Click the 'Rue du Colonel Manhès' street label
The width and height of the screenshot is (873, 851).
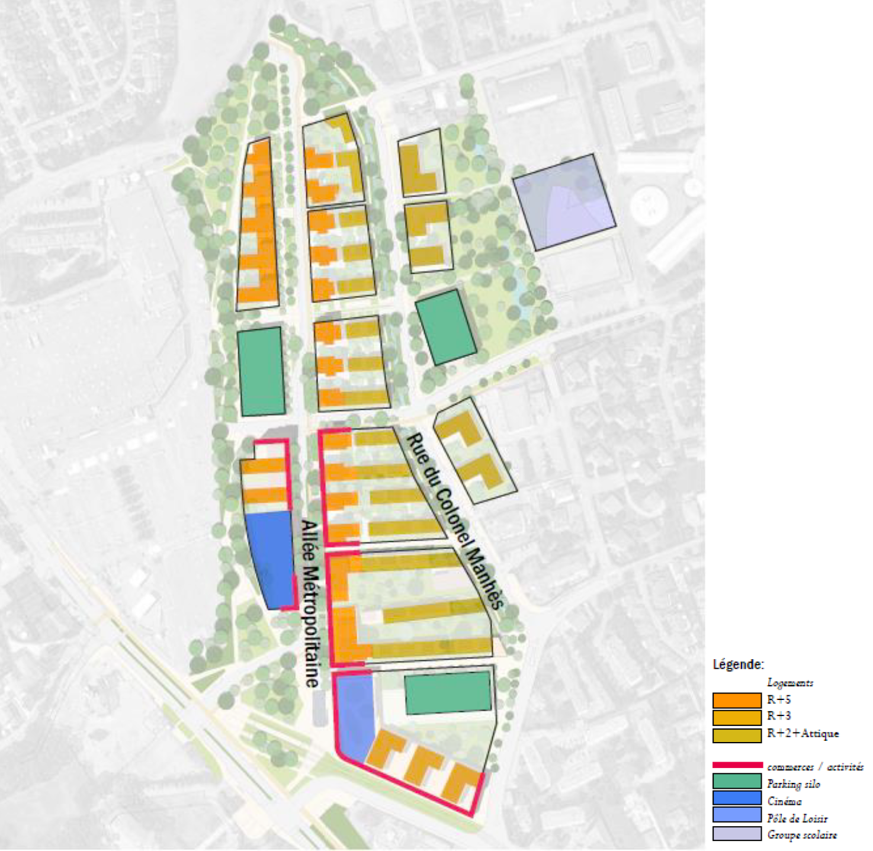[x=455, y=521]
